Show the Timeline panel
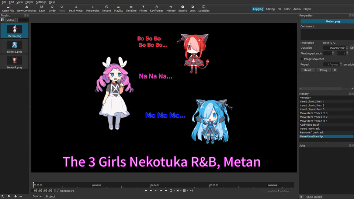The height and width of the screenshot is (199, 354). (x=131, y=9)
